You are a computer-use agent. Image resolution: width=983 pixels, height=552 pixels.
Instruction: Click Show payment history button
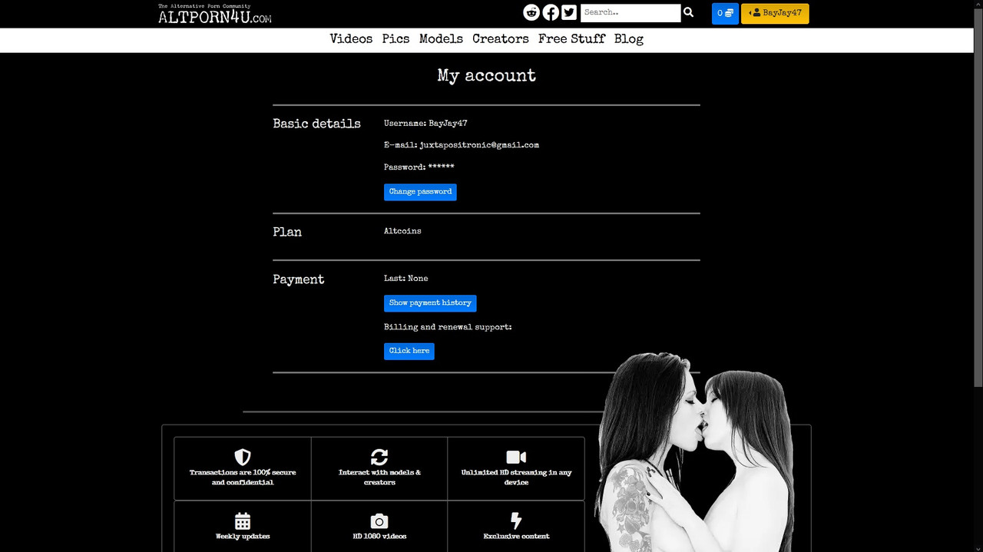pyautogui.click(x=430, y=303)
